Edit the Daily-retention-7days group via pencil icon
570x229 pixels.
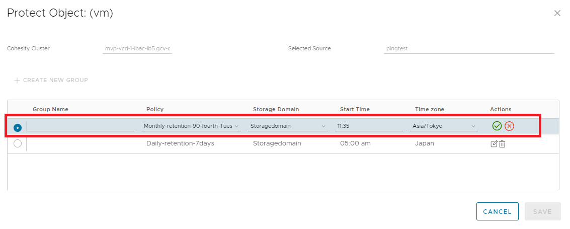click(494, 144)
